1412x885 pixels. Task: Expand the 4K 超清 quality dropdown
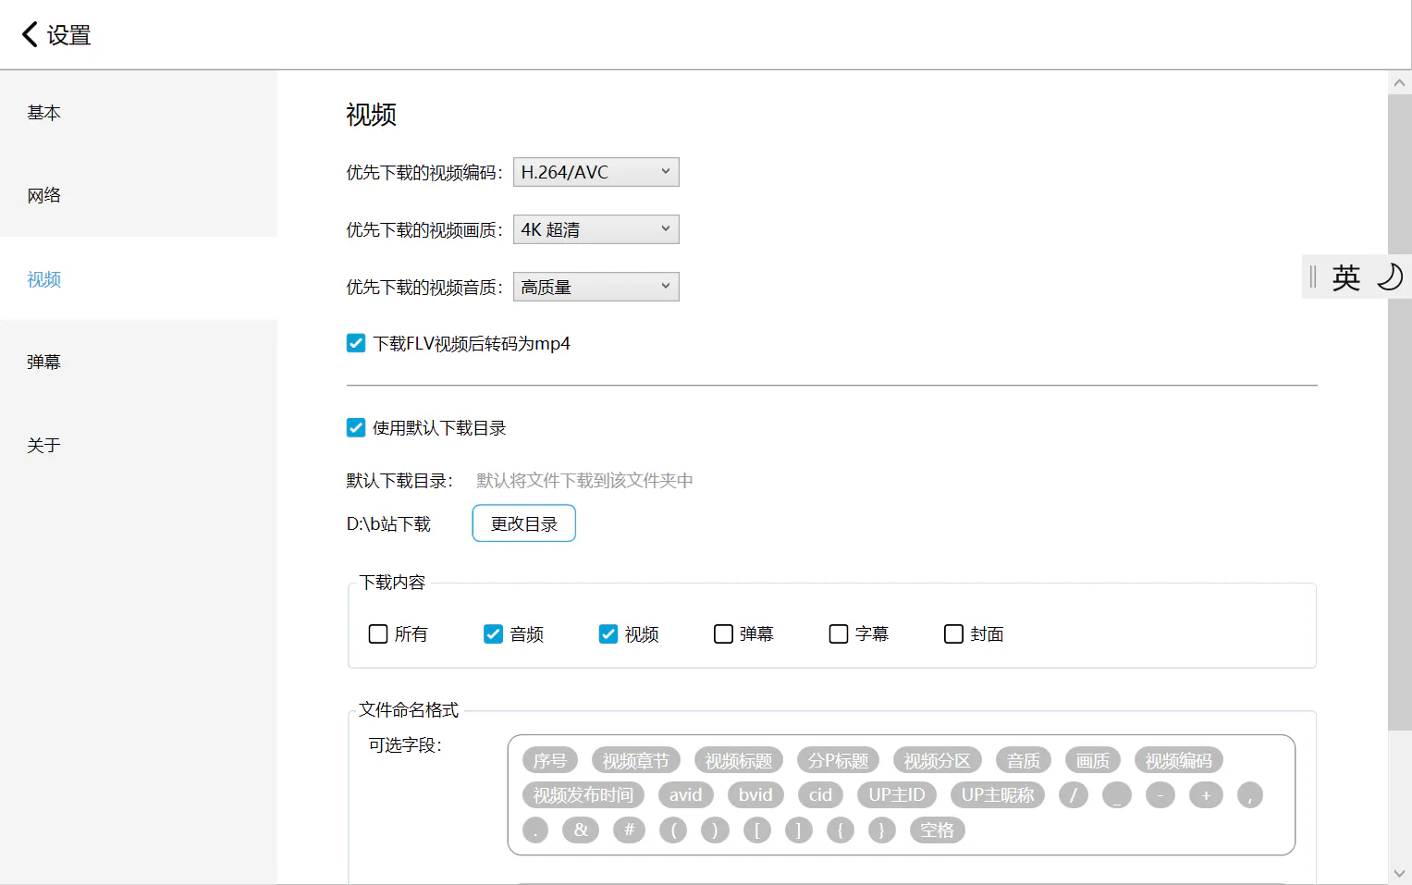(595, 229)
